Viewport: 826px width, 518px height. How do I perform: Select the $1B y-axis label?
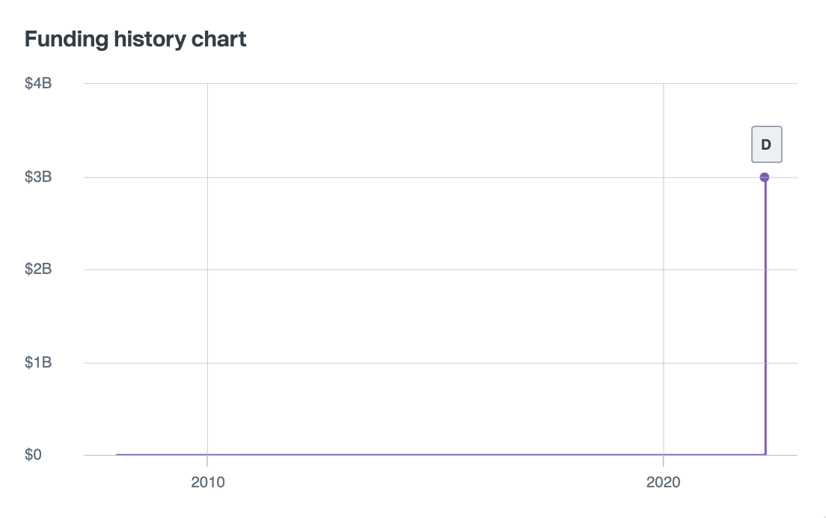pyautogui.click(x=37, y=363)
